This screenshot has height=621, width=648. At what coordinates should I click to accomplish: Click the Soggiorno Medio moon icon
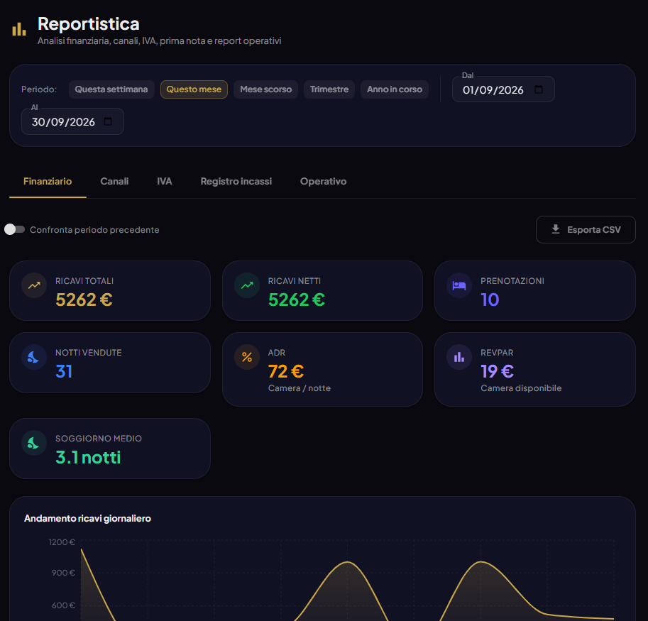[34, 443]
